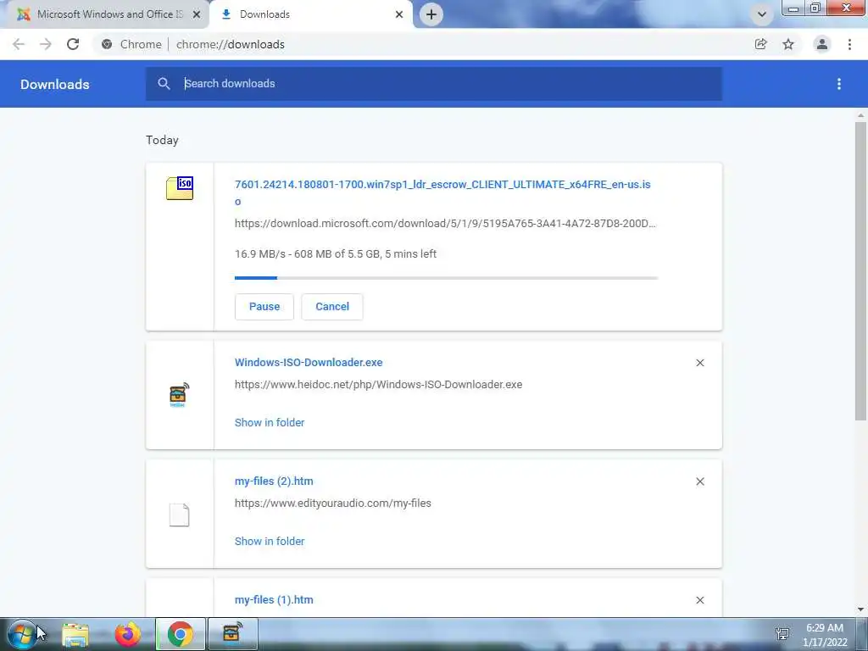Open the my-files (2).htm file link

[x=274, y=481]
